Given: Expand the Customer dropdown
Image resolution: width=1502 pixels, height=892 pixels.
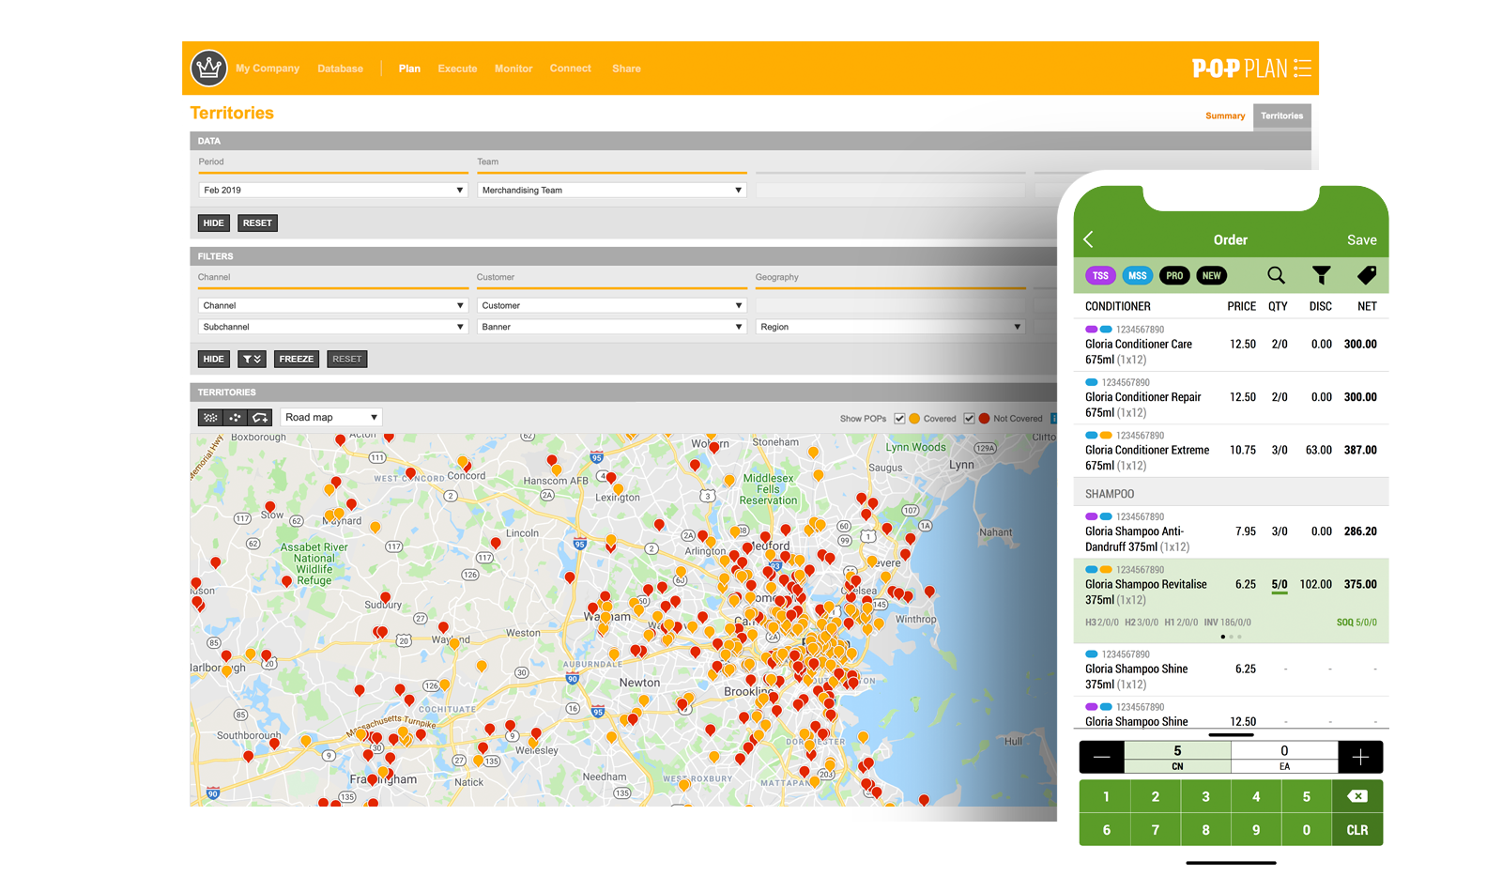Looking at the screenshot, I should [612, 305].
